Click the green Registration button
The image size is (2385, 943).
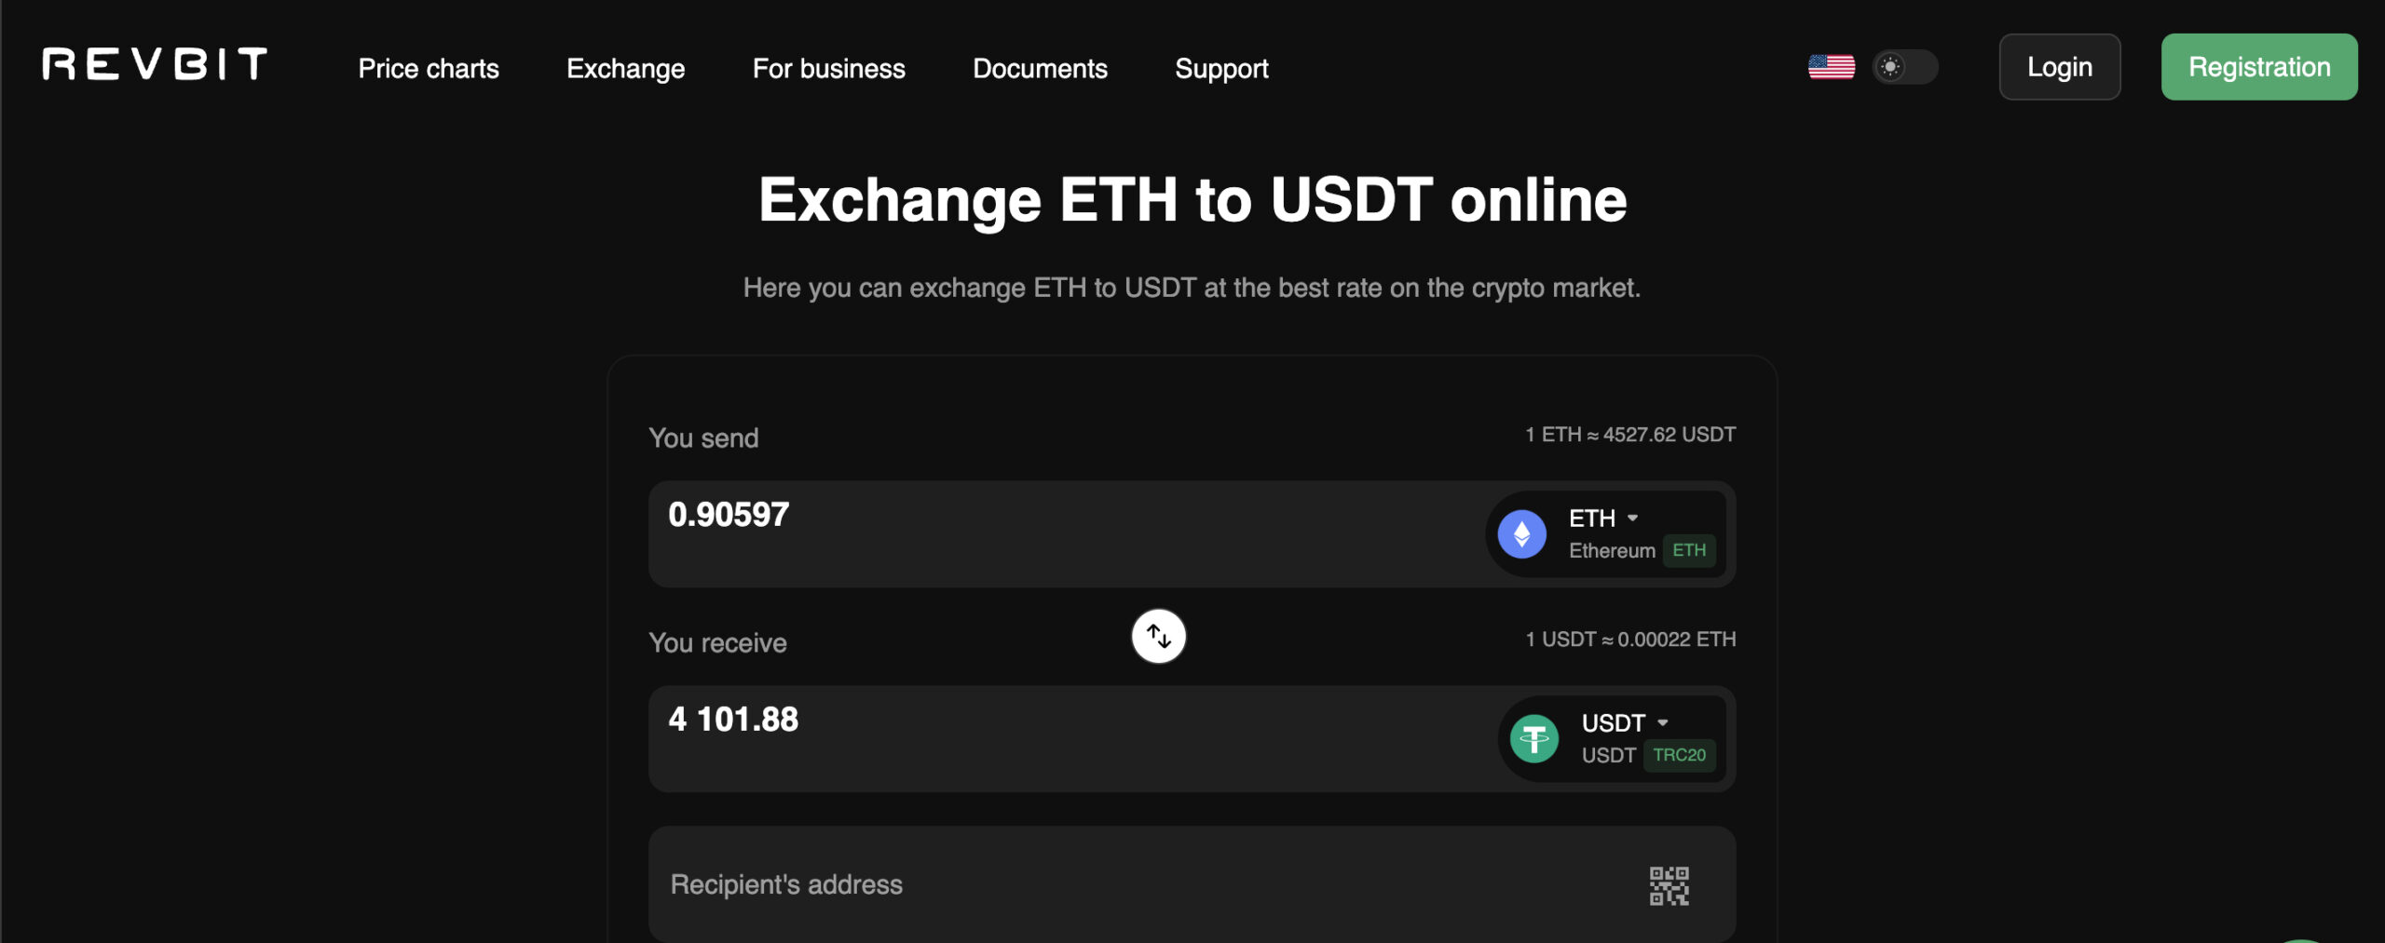2258,67
